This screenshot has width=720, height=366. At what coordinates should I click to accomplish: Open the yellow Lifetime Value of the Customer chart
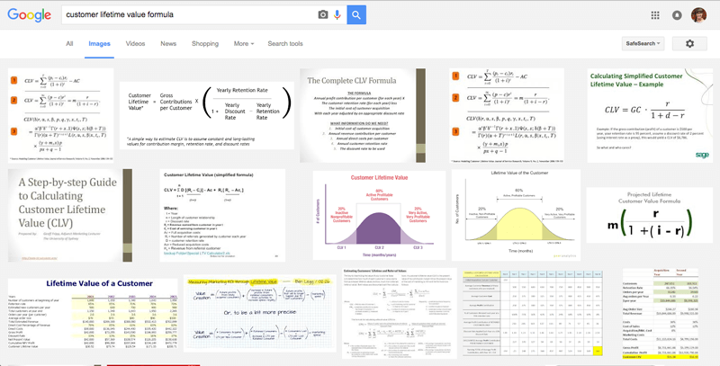click(x=516, y=216)
